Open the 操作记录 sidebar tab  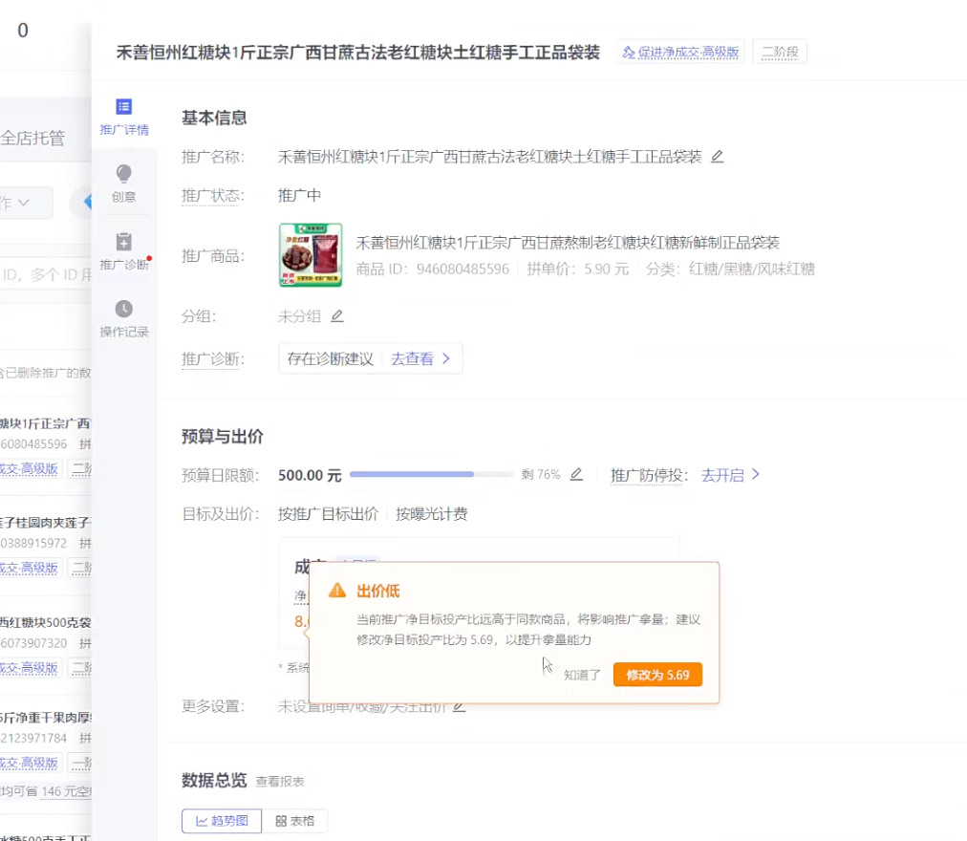124,319
